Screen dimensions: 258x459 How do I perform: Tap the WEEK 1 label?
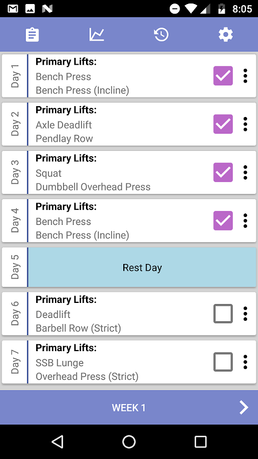(x=128, y=408)
